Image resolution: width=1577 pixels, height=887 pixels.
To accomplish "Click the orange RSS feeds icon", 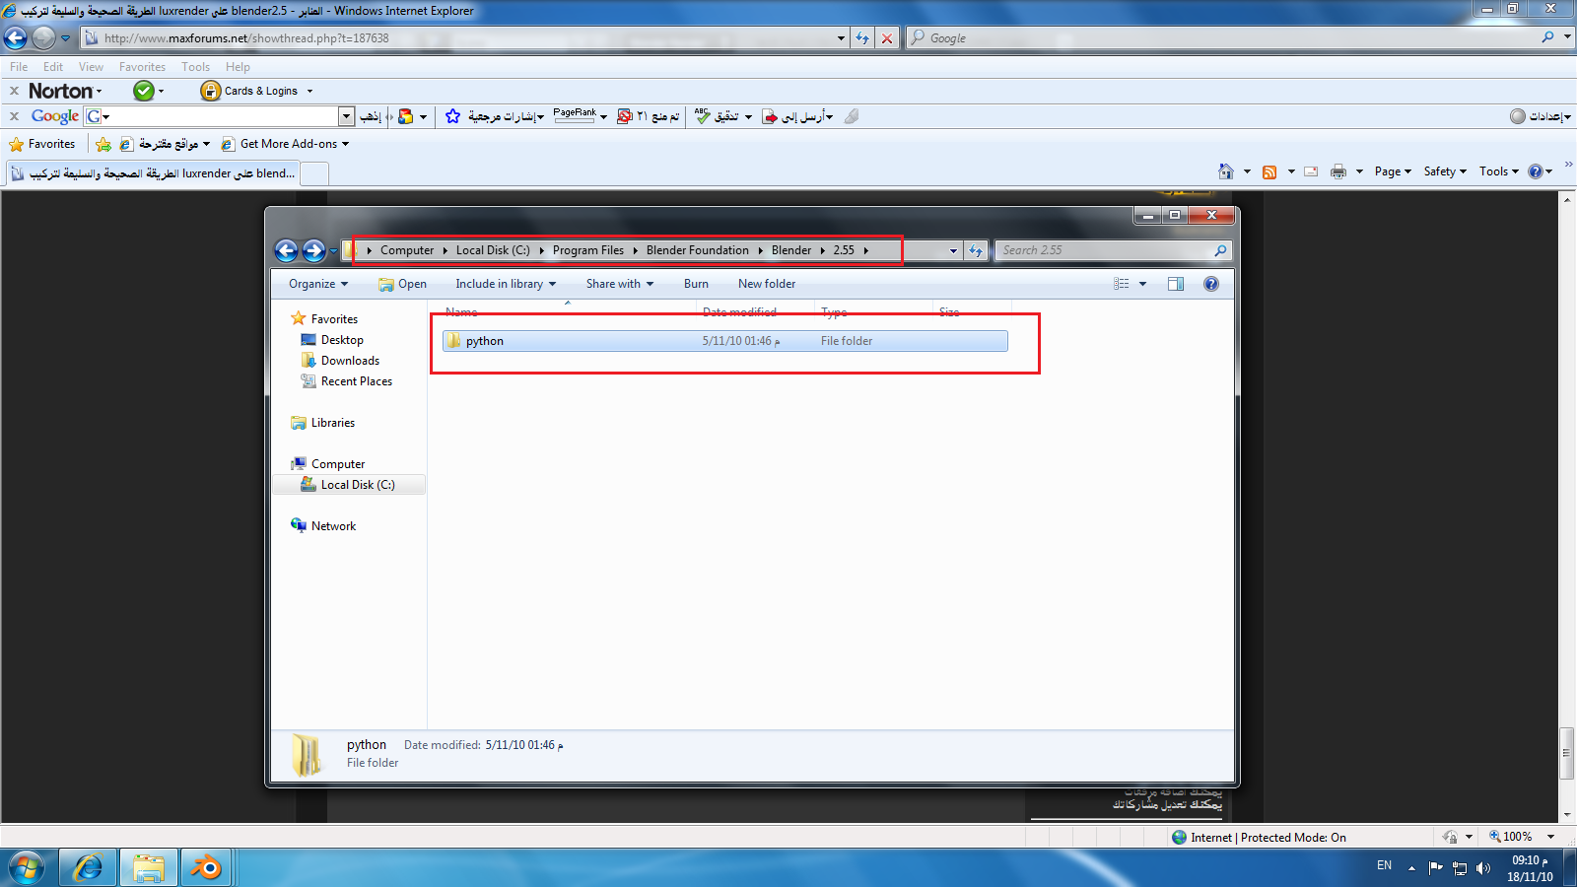I will (1269, 171).
